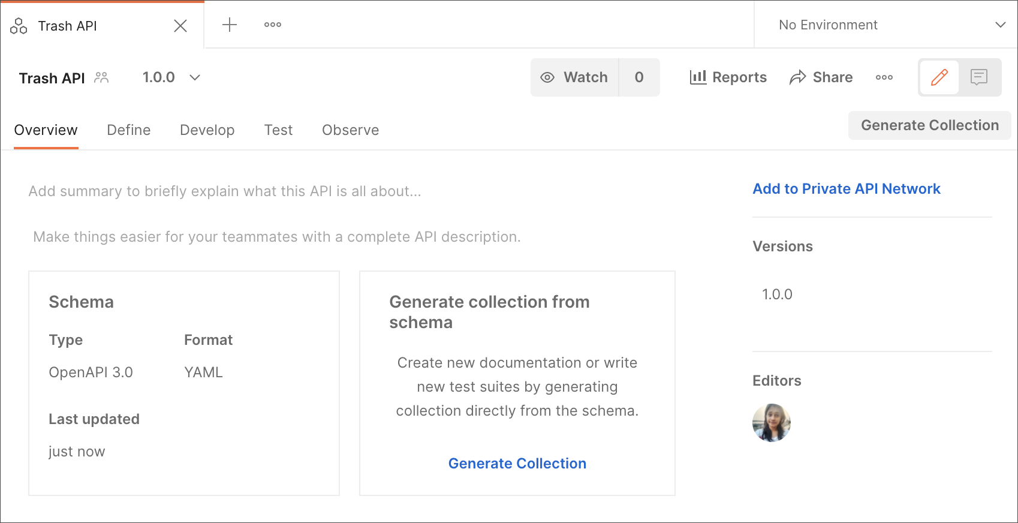
Task: Click the editor's avatar photo
Action: pos(772,423)
